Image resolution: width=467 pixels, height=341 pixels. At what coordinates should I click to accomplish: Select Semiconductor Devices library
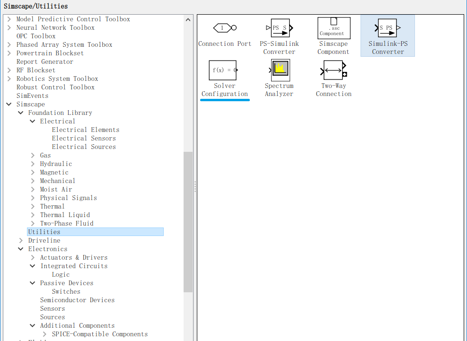[x=78, y=300]
